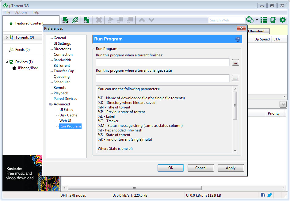This screenshot has height=201, width=290.
Task: Click the Feeds RSS icon
Action: (11, 50)
